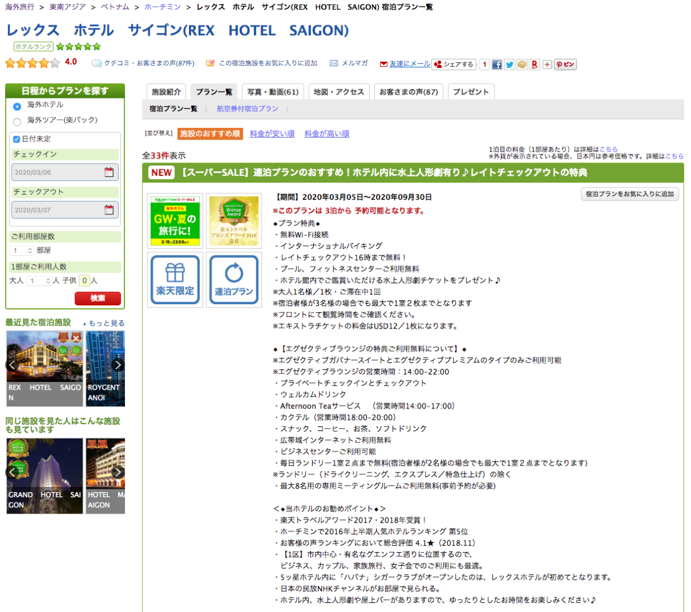
Task: Click the メルマガ link text
Action: tap(355, 63)
